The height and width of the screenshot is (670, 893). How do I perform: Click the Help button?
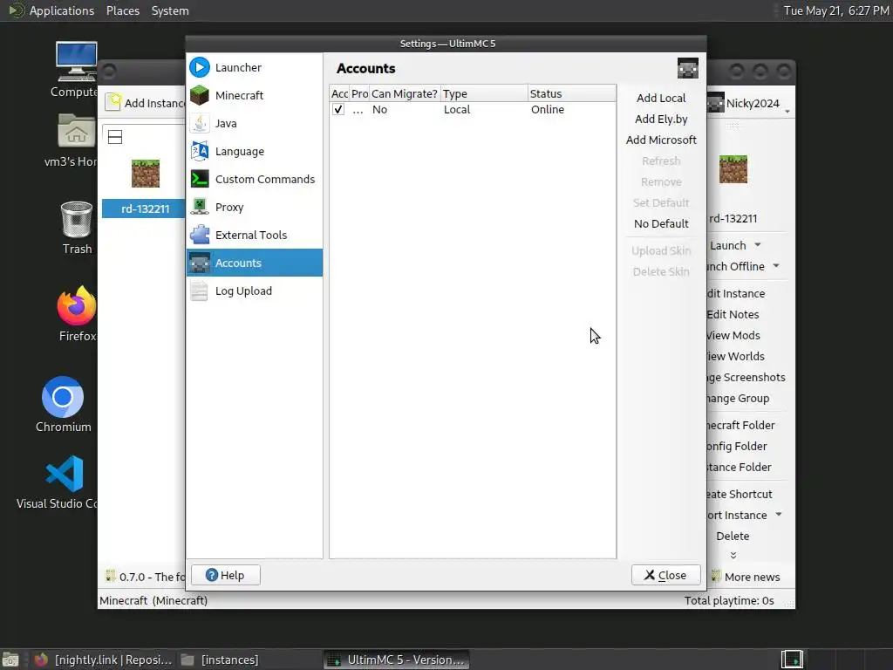point(226,575)
